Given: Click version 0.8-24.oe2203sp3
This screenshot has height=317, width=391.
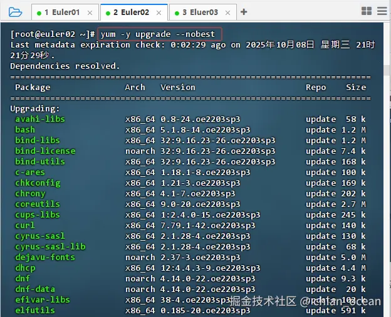Looking at the screenshot, I should tap(201, 119).
